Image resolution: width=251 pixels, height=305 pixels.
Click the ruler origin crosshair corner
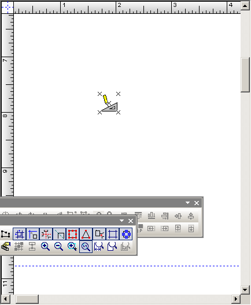(8, 8)
